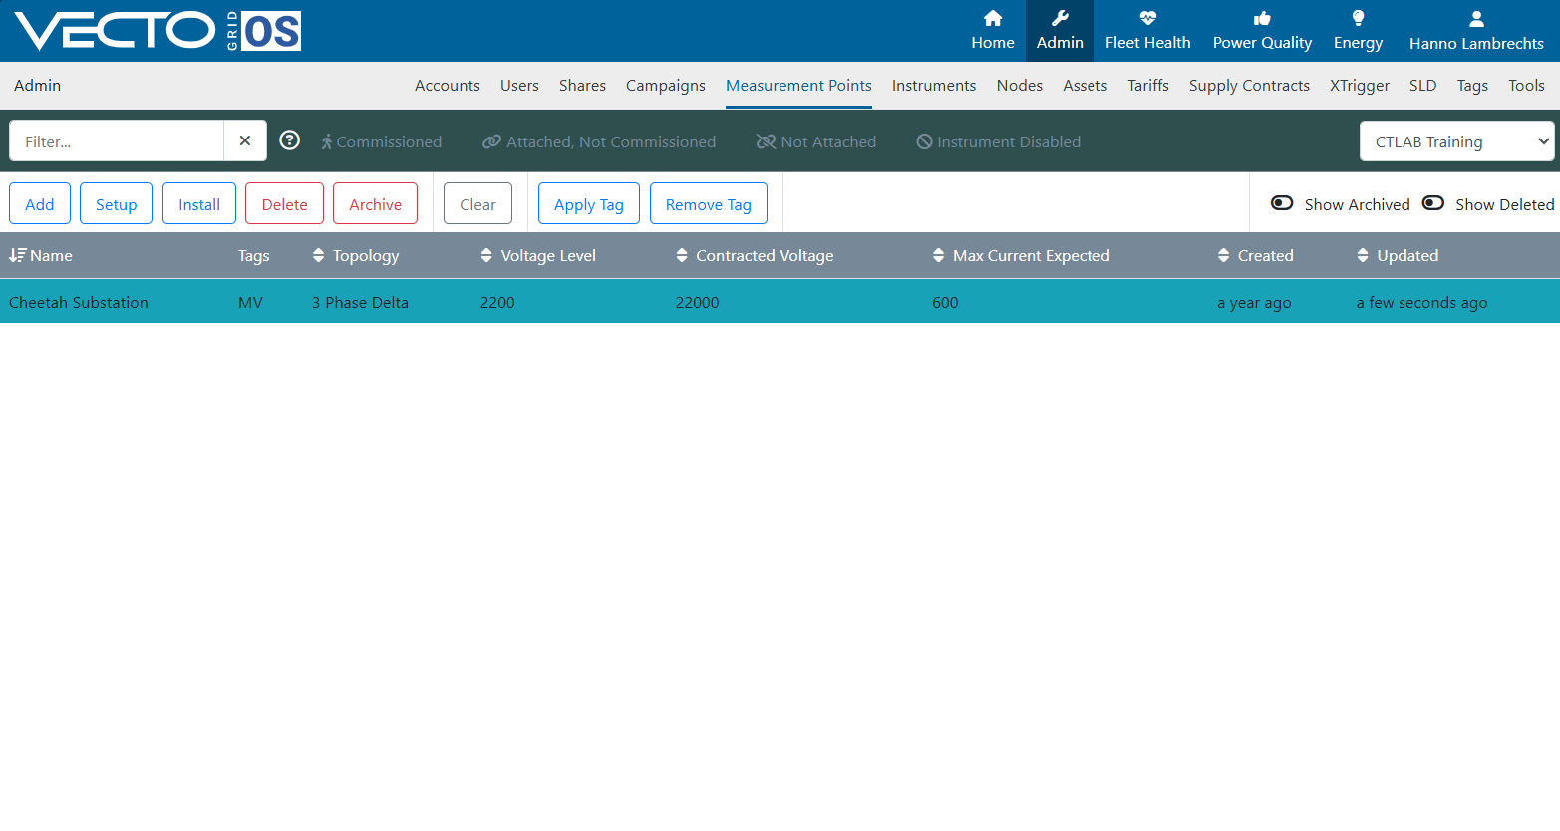
Task: Sort the table by Voltage Level
Action: [538, 256]
